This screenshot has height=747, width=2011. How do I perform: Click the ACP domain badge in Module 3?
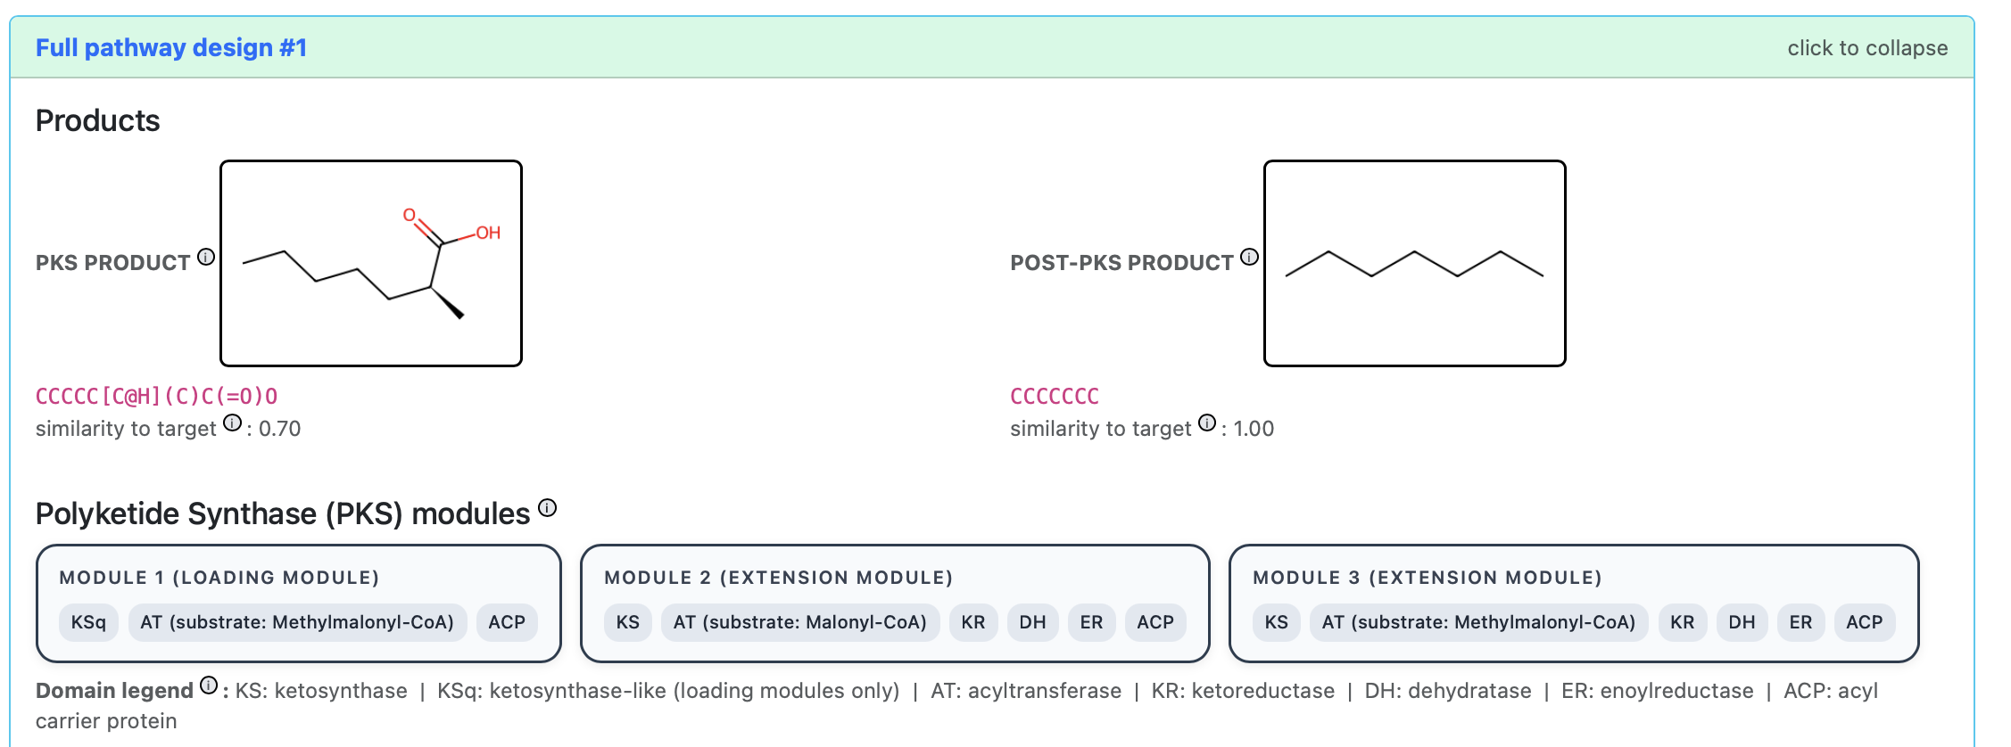[x=1865, y=622]
